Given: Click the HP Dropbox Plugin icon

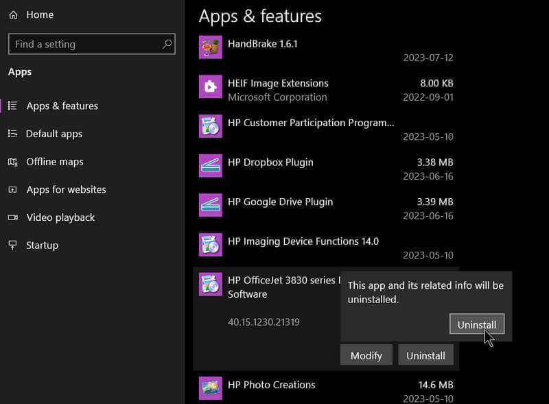Looking at the screenshot, I should point(211,165).
